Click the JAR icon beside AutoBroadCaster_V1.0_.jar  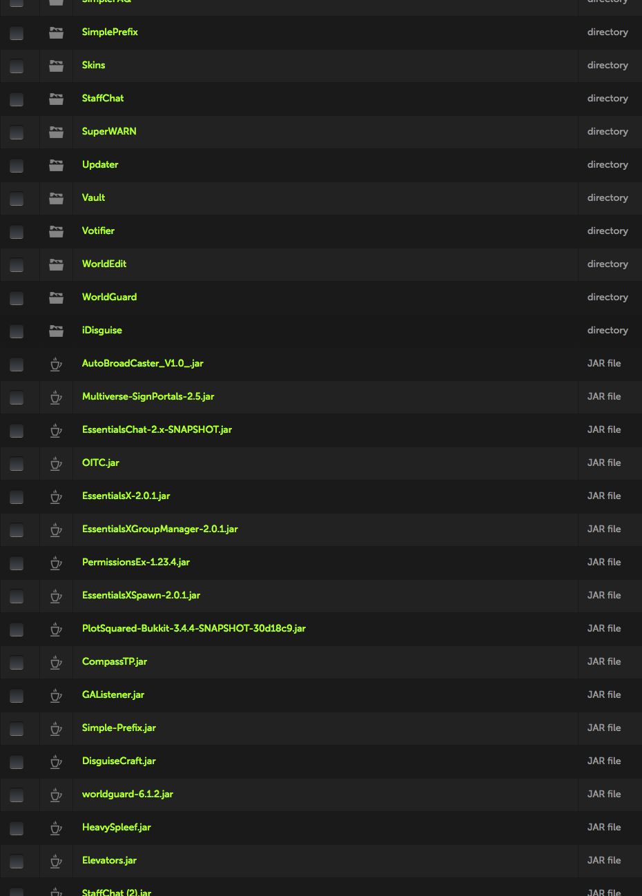56,364
